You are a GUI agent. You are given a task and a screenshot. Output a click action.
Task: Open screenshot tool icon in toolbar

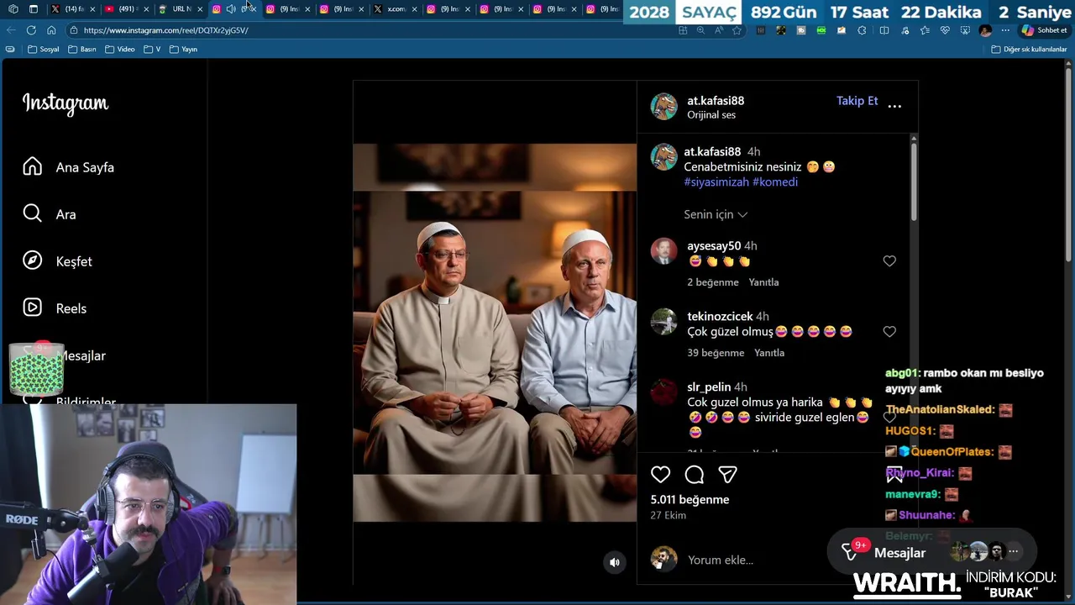click(965, 30)
